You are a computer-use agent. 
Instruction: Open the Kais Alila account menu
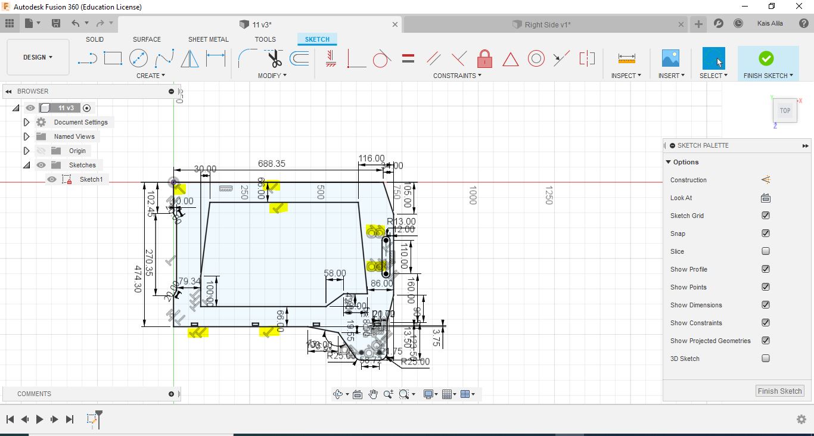click(x=770, y=24)
